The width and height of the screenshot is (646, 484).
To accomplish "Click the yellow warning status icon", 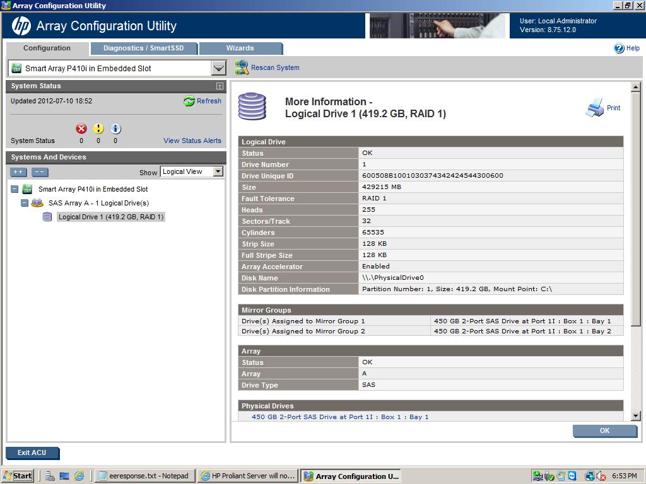I will 98,129.
